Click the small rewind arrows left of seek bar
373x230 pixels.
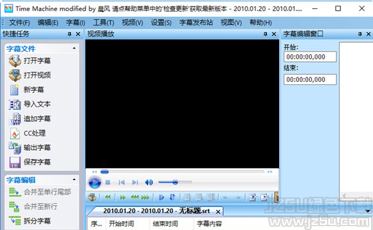pos(95,172)
